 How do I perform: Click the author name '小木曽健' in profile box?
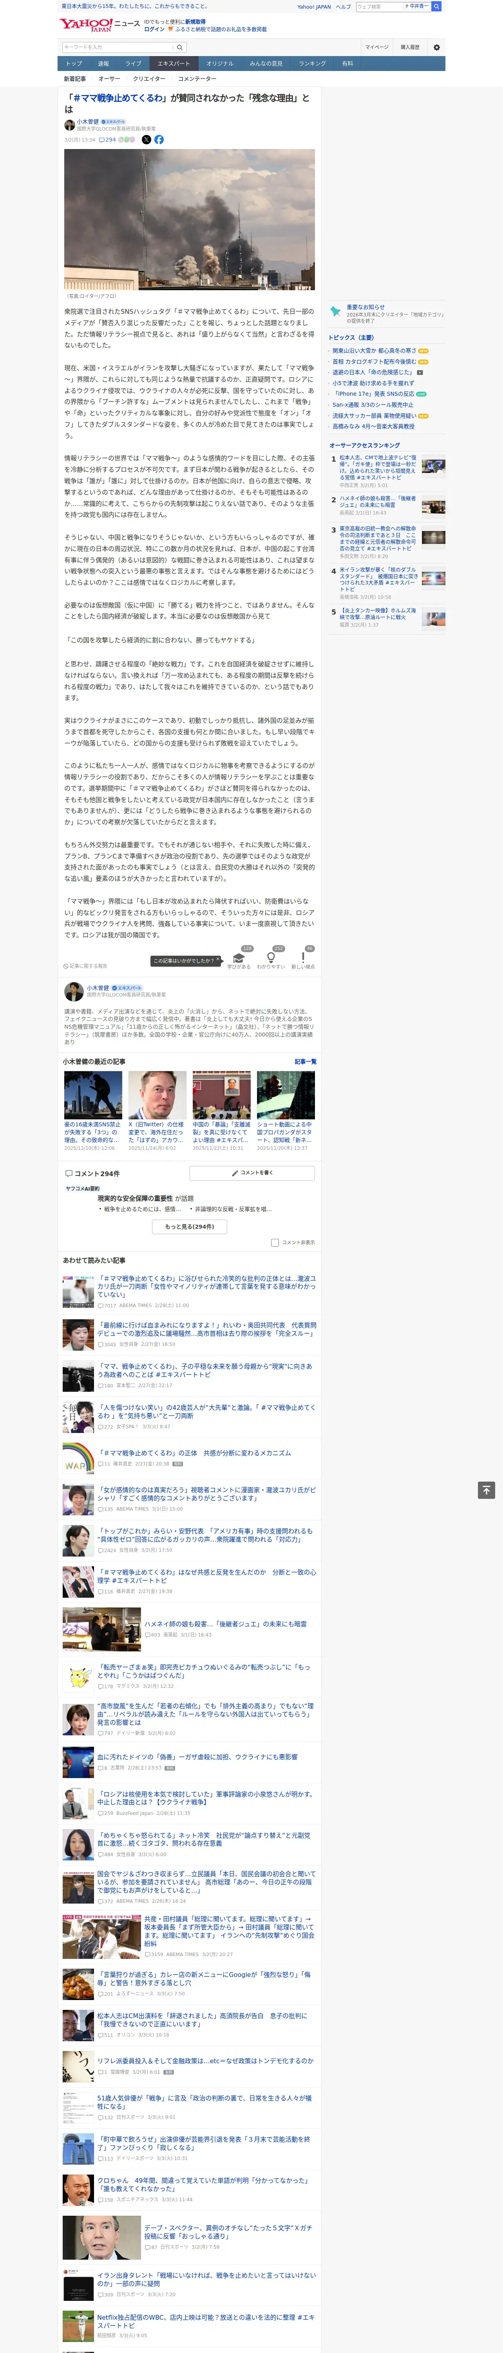coord(98,988)
